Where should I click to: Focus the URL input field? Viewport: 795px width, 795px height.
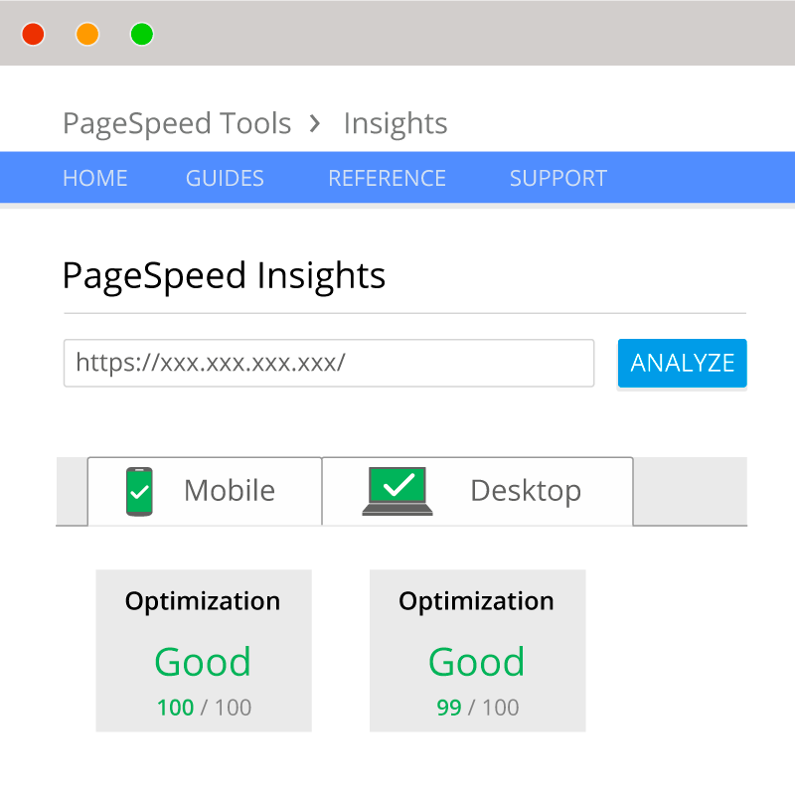pos(329,363)
